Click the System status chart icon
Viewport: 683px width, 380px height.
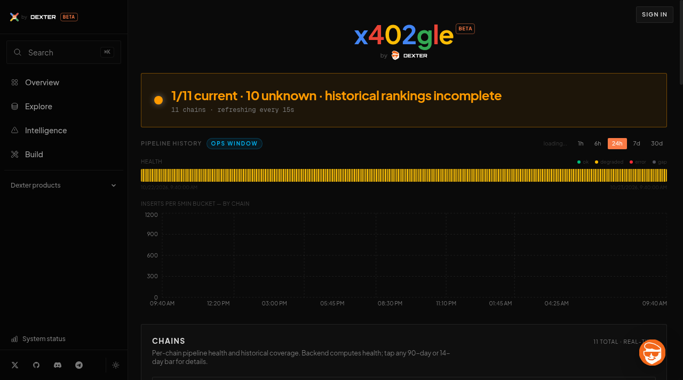pos(14,339)
